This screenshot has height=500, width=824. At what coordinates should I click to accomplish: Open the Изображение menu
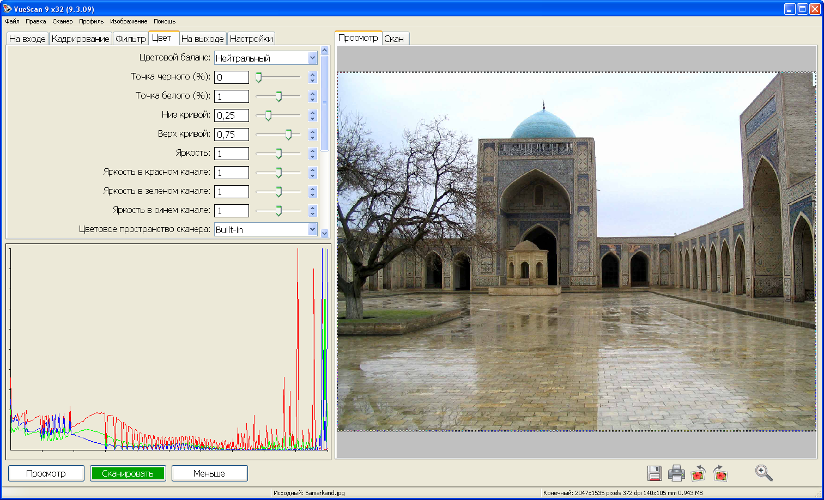click(129, 21)
